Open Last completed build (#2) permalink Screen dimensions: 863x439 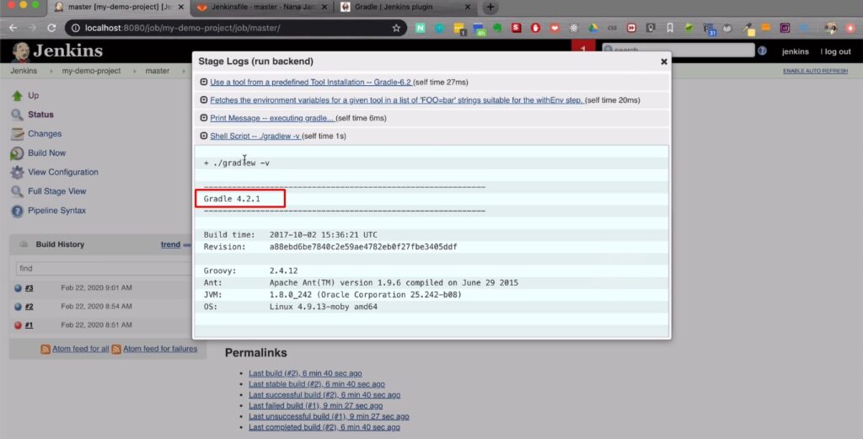click(324, 427)
